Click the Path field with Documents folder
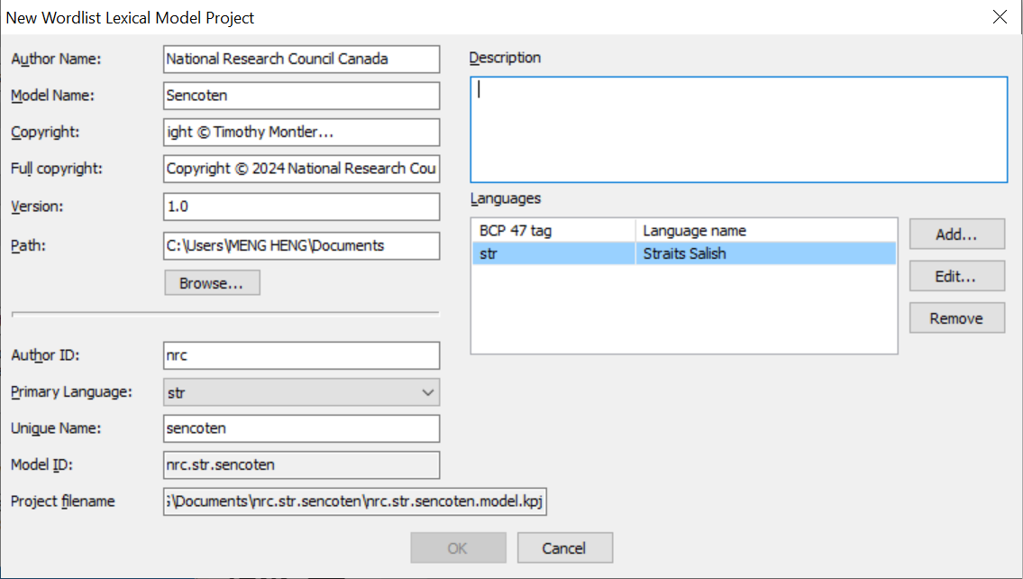This screenshot has width=1023, height=579. pos(301,245)
